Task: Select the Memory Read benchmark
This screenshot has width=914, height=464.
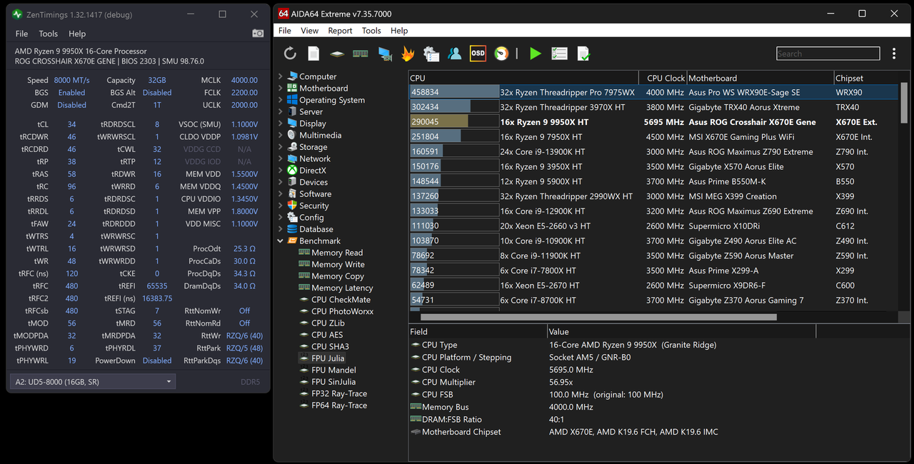Action: [337, 253]
